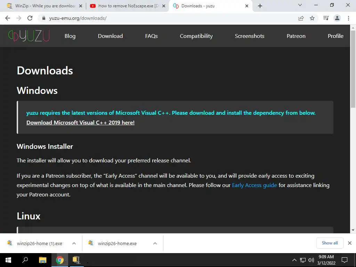This screenshot has width=356, height=267.
Task: Open the WinZip installer taskbar icon
Action: coord(76,260)
